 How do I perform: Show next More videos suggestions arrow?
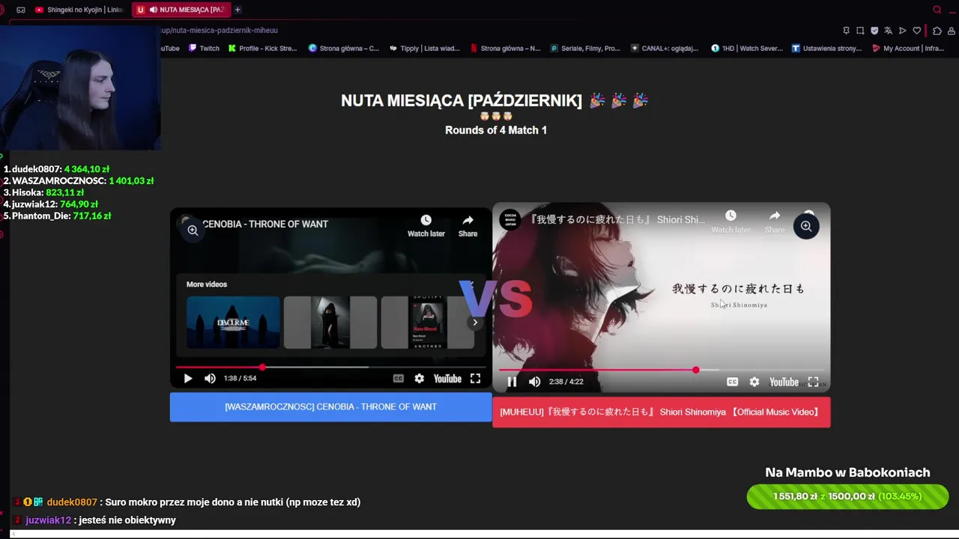point(474,323)
